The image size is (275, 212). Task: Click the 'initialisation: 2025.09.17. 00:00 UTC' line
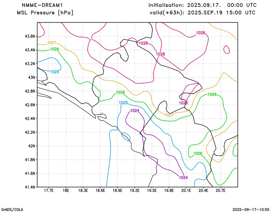pyautogui.click(x=202, y=5)
